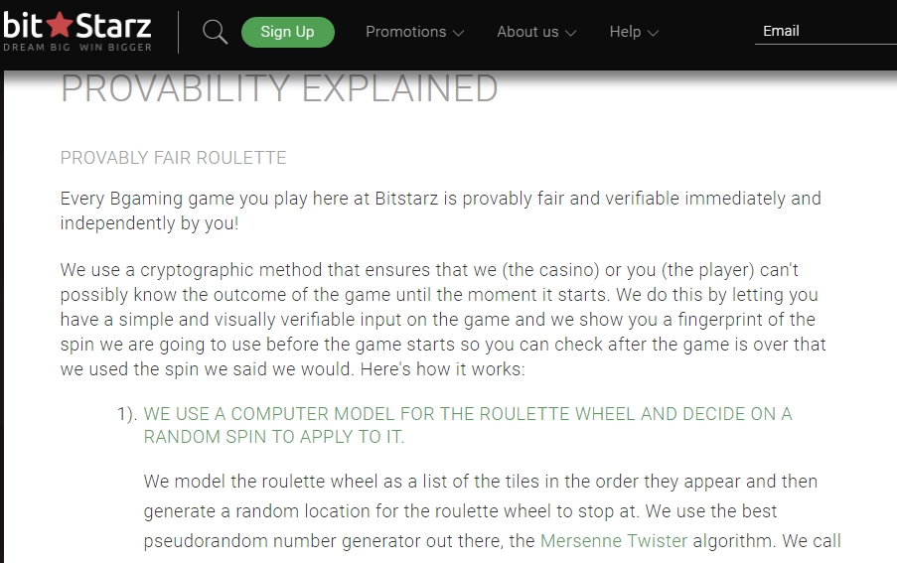Image resolution: width=897 pixels, height=563 pixels.
Task: Expand the Promotions chevron arrow
Action: [x=458, y=33]
